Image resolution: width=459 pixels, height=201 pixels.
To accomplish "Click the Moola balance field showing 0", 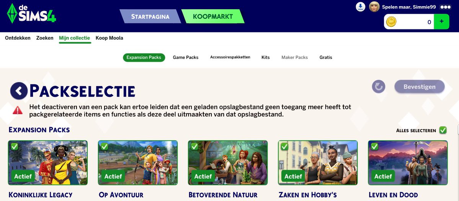I will coord(409,22).
